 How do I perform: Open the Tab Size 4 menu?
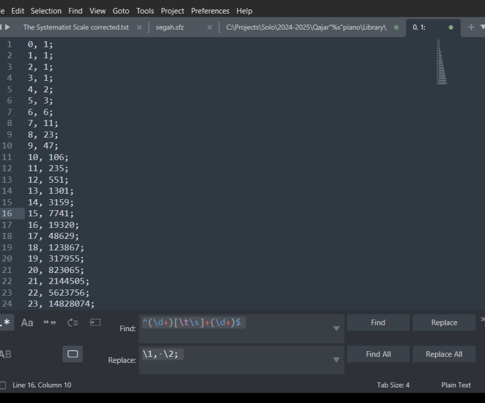pyautogui.click(x=393, y=385)
